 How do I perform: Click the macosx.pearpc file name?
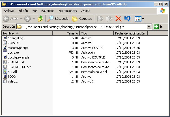point(18,48)
